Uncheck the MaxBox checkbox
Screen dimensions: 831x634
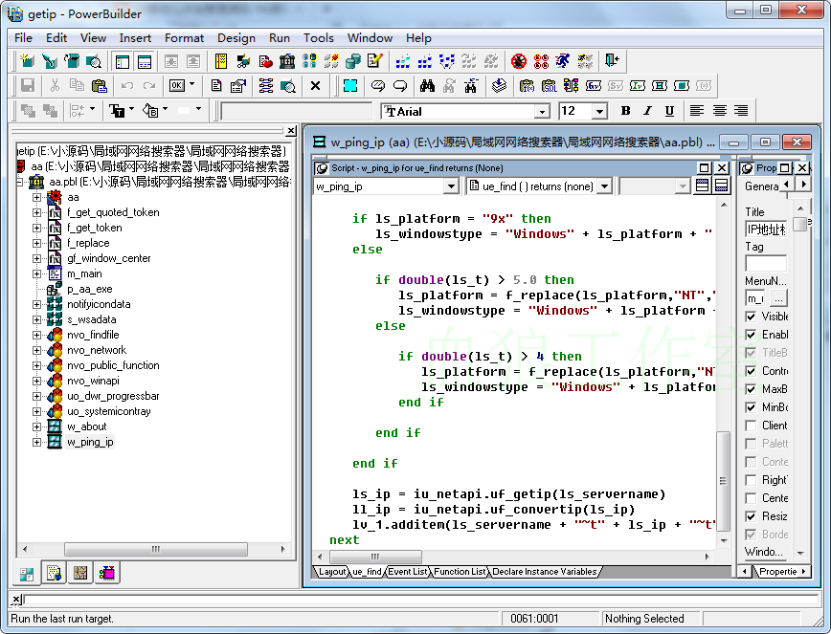tap(751, 389)
